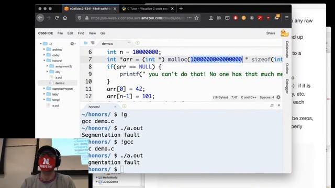Open the File menu
The width and height of the screenshot is (335, 188).
pyautogui.click(x=60, y=33)
